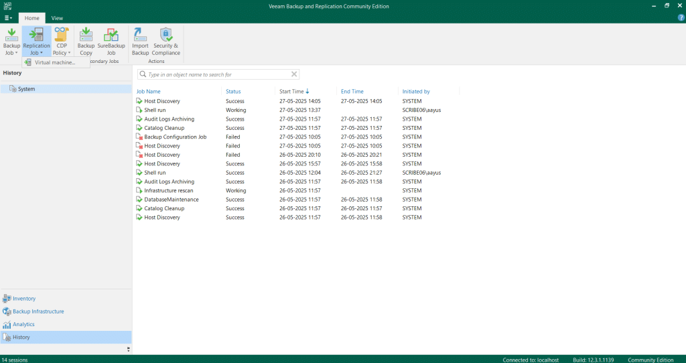
Task: Click Working status of Infrastructure rescan
Action: coord(236,191)
